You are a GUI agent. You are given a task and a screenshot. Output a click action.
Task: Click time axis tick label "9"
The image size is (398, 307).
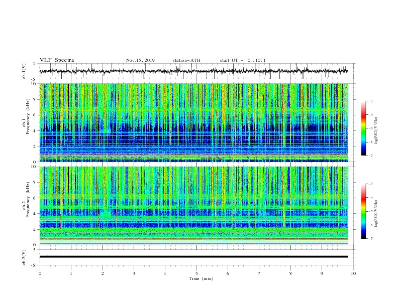pos(322,273)
